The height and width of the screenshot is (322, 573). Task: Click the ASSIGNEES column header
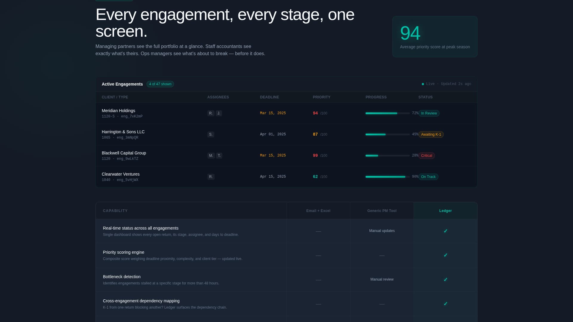coord(218,97)
